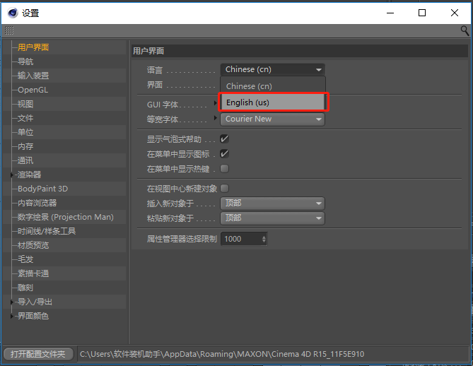Click the 用户界面 panel header
This screenshot has height=366, width=473.
click(300, 51)
